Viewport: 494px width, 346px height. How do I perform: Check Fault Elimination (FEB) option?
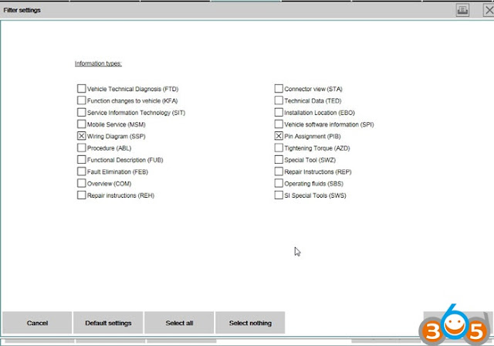pos(81,171)
